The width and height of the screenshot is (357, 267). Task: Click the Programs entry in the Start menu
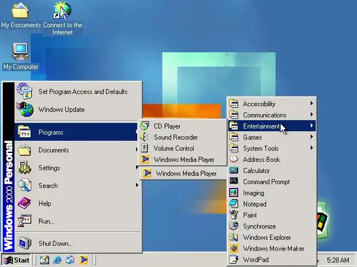(x=76, y=132)
